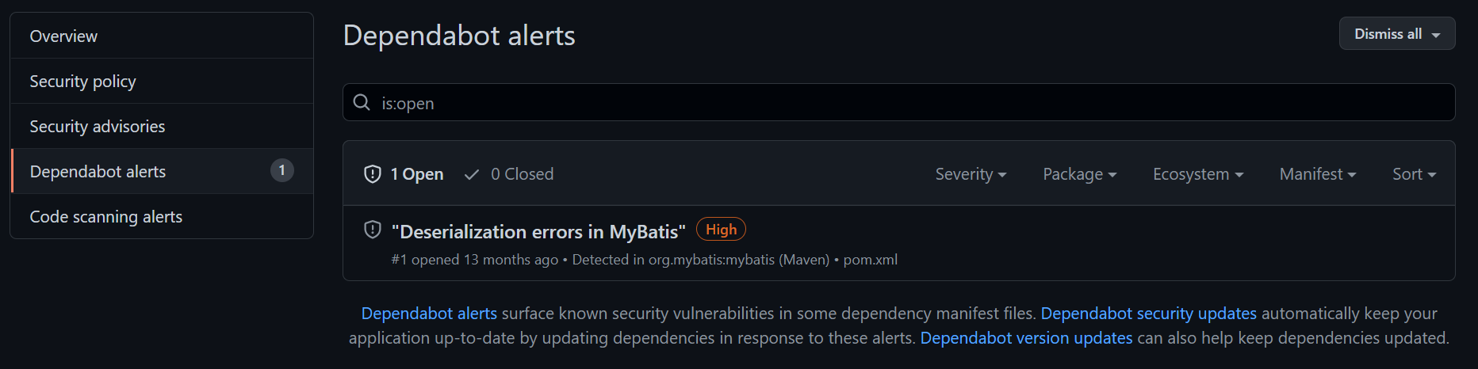Follow the Dependabot security updates link
Image resolution: width=1478 pixels, height=369 pixels.
pyautogui.click(x=1148, y=314)
